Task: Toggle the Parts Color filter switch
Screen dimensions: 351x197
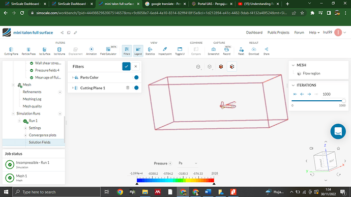Action: [135, 77]
